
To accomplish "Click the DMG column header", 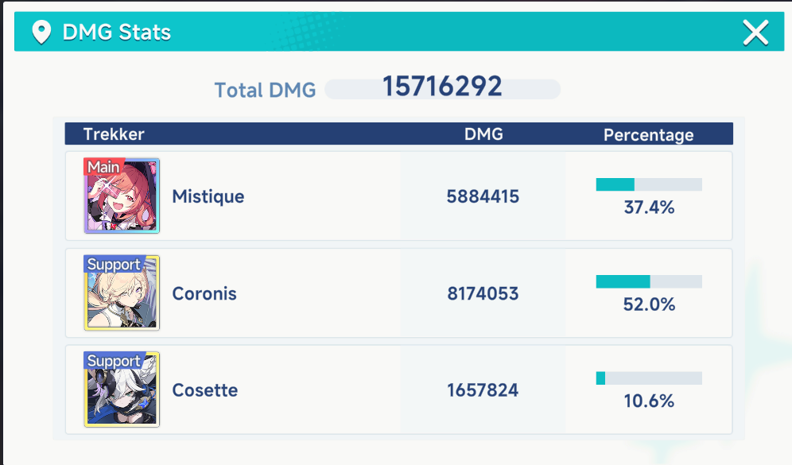I will coord(483,134).
